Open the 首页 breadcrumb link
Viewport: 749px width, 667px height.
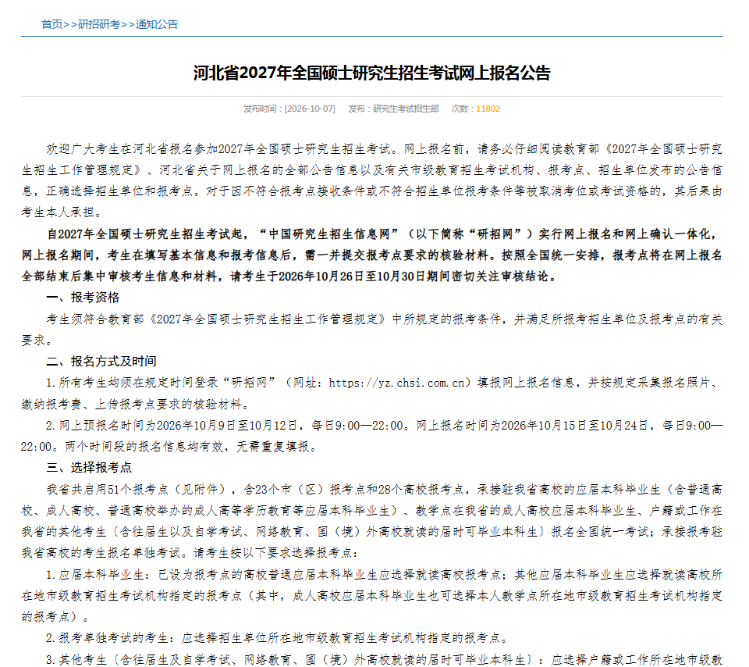click(52, 24)
